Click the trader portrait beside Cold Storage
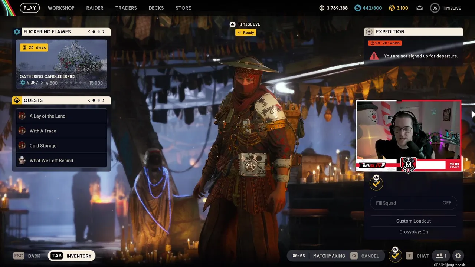The height and width of the screenshot is (267, 475). click(x=22, y=146)
